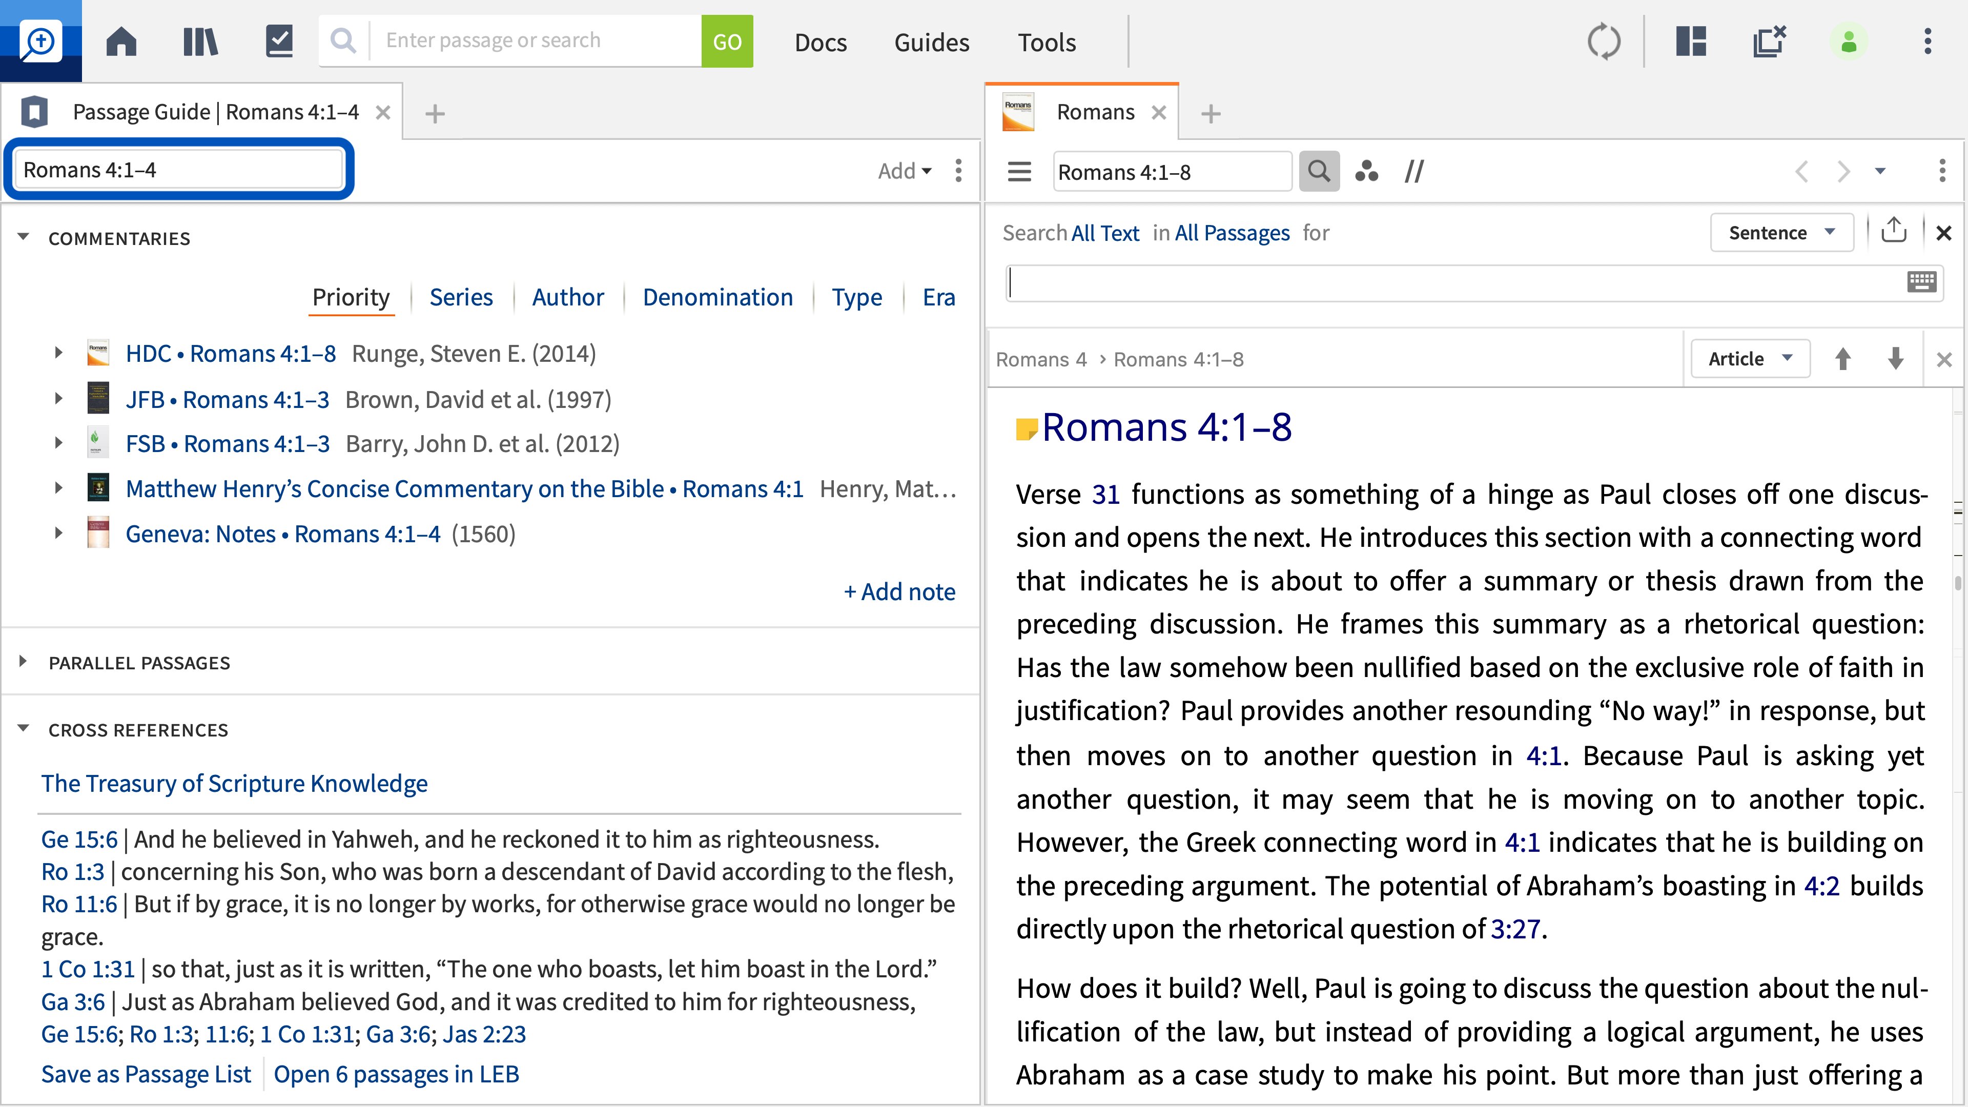The height and width of the screenshot is (1107, 1968).
Task: Open the on-screen keyboard icon
Action: pyautogui.click(x=1921, y=282)
